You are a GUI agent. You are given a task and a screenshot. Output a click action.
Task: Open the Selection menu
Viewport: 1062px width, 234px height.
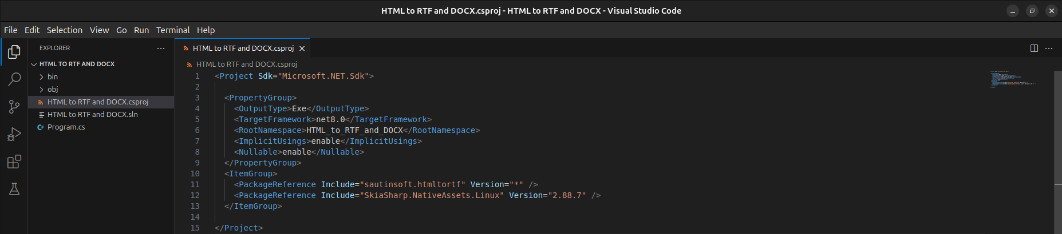pyautogui.click(x=64, y=30)
